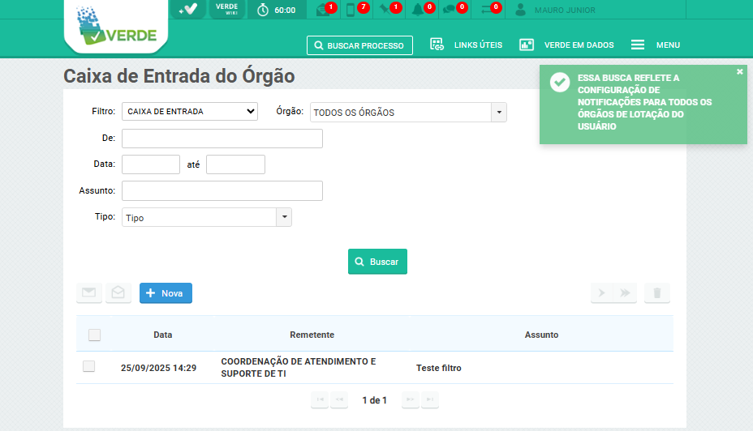Click the mark as read open-envelope icon
753x431 pixels.
pos(118,293)
